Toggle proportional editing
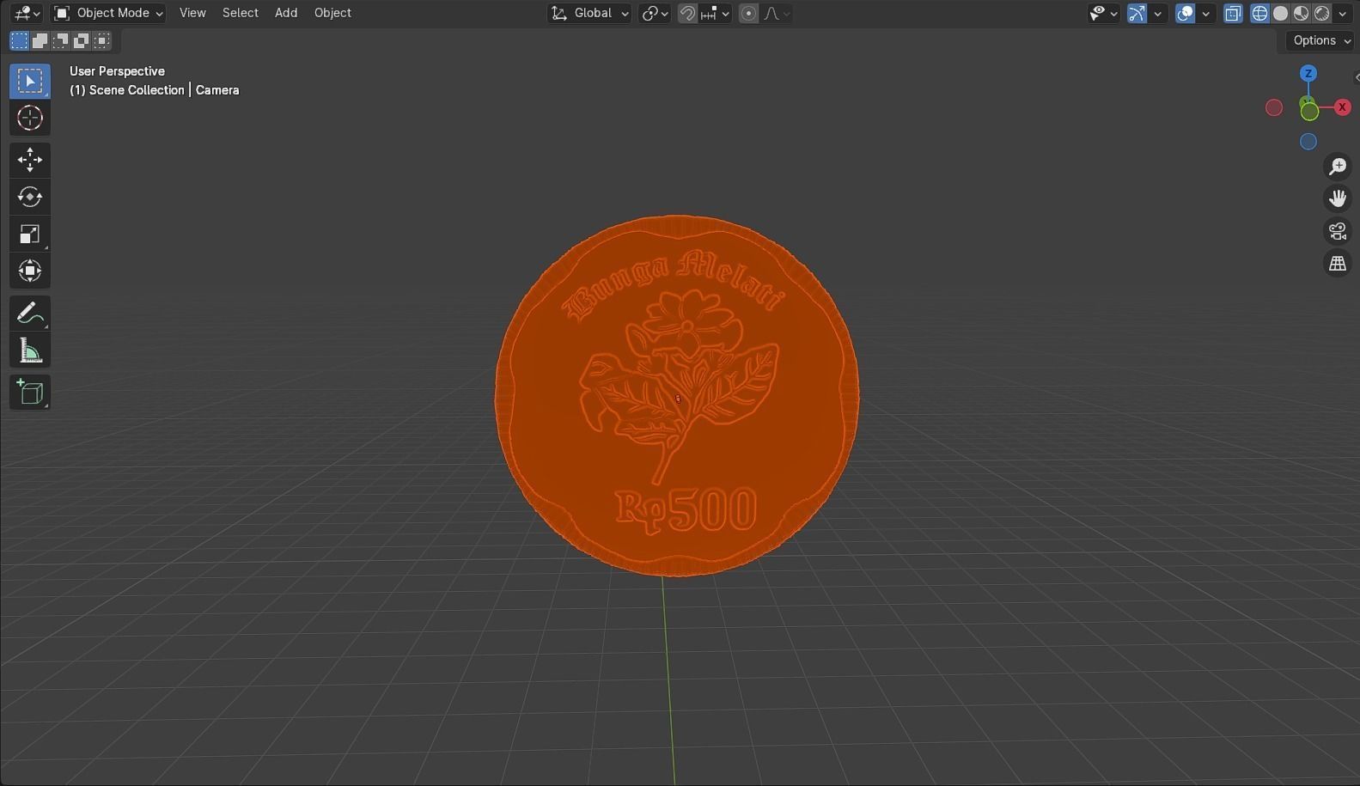This screenshot has width=1360, height=786. (x=749, y=13)
